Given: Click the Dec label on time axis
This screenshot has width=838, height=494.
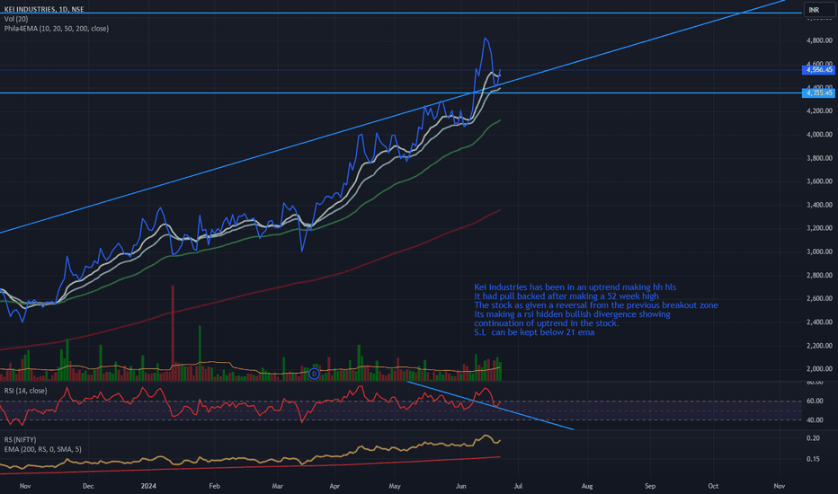Looking at the screenshot, I should pos(88,486).
